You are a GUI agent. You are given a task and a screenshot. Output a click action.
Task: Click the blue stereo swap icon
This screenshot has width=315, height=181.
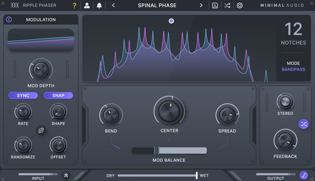click(x=304, y=124)
